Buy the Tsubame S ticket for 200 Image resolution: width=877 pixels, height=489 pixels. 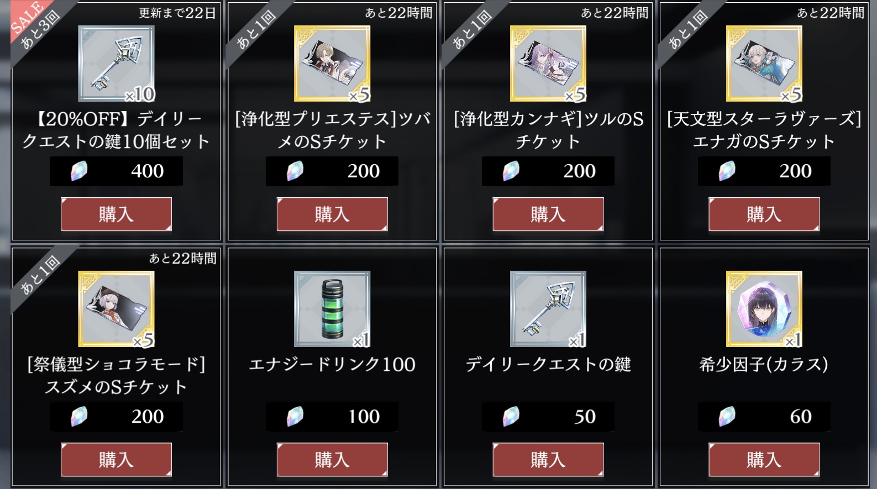(332, 214)
